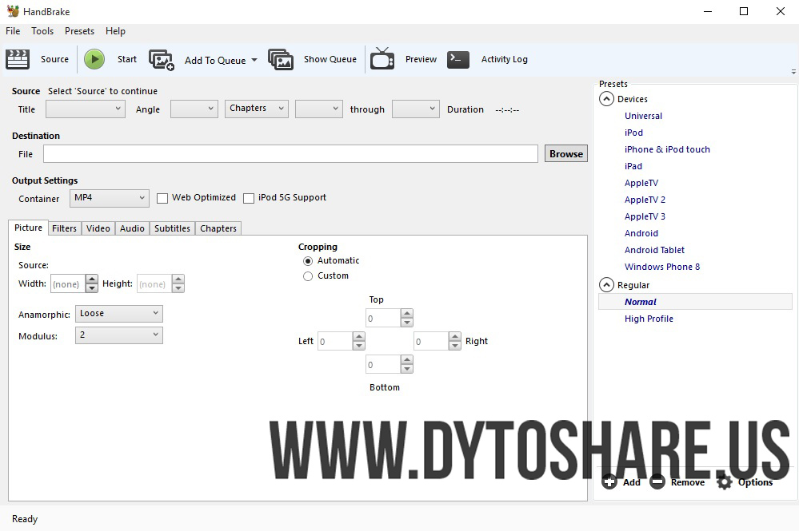Open the Add To Queue dropdown arrow
Screen dimensions: 799x531
point(254,60)
